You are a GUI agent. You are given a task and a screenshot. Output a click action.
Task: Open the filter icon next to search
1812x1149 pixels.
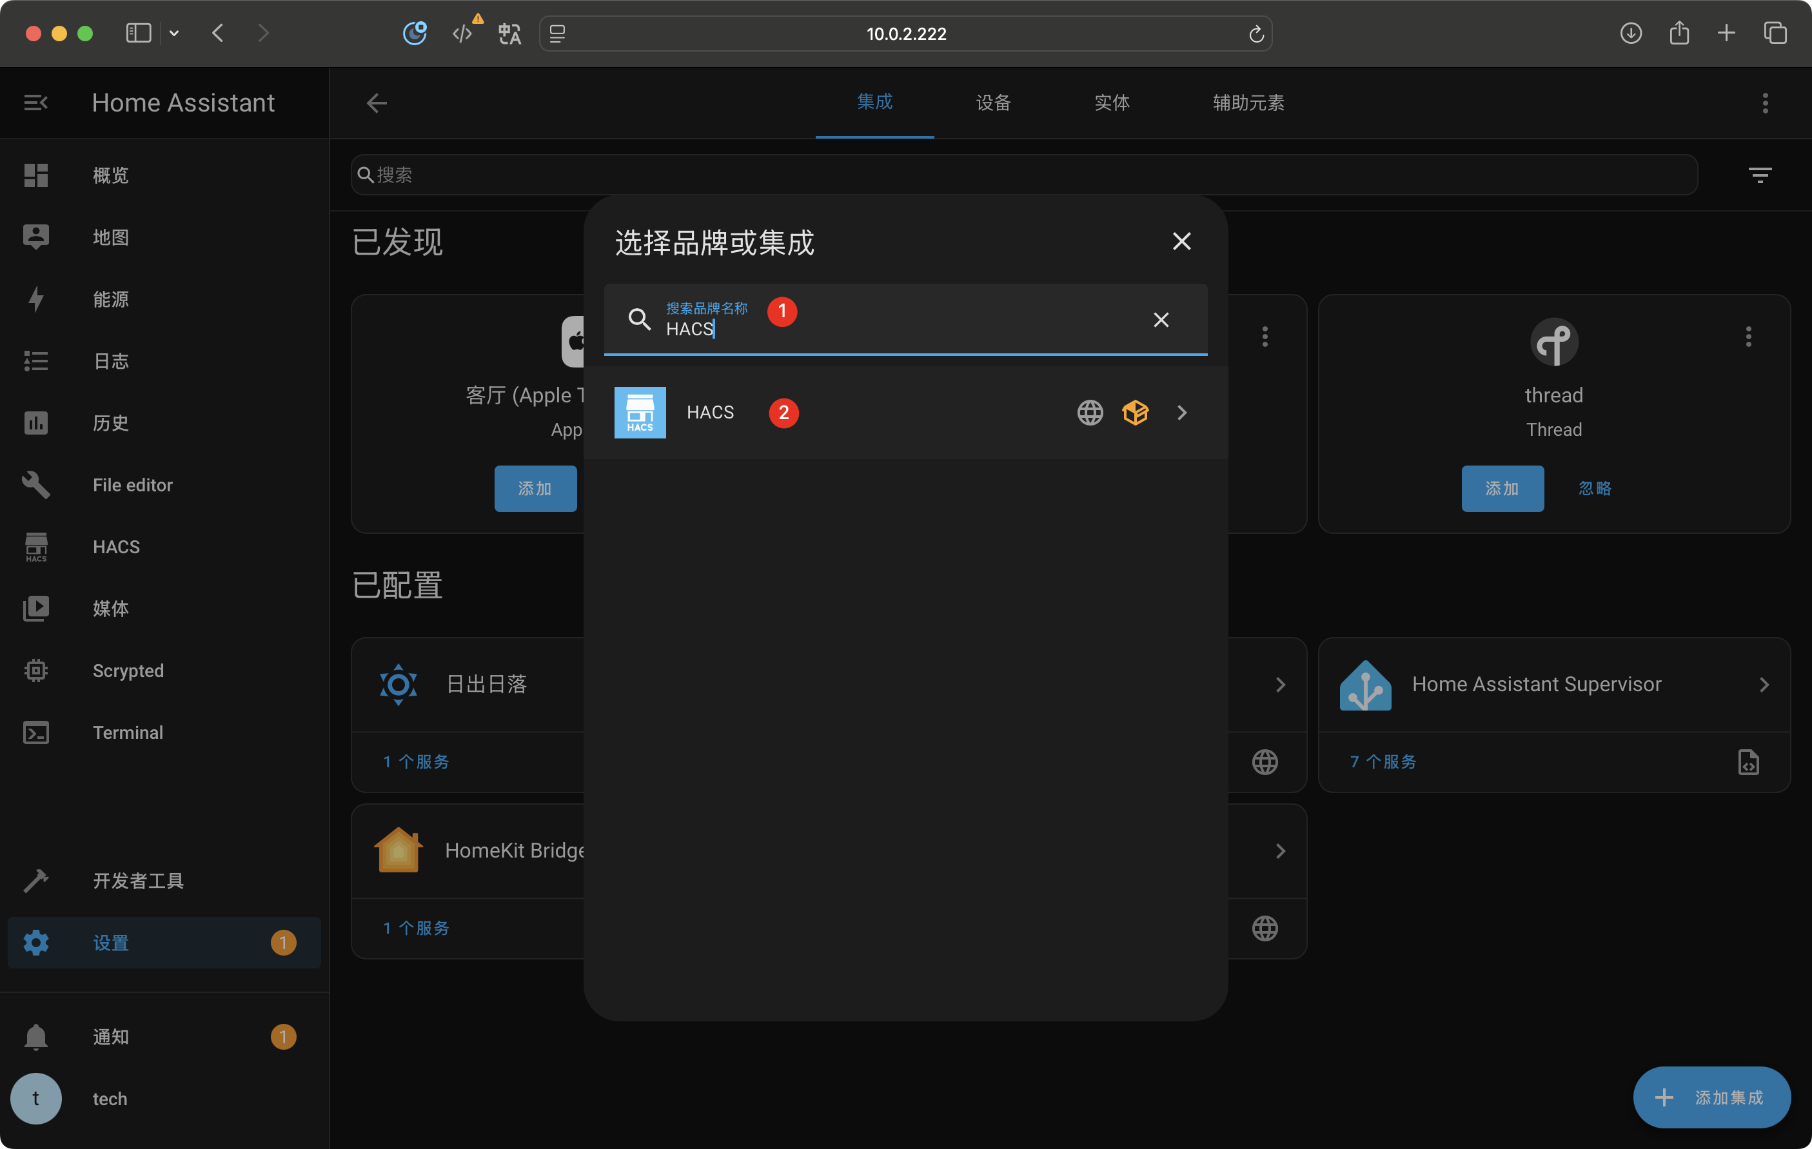pos(1759,175)
